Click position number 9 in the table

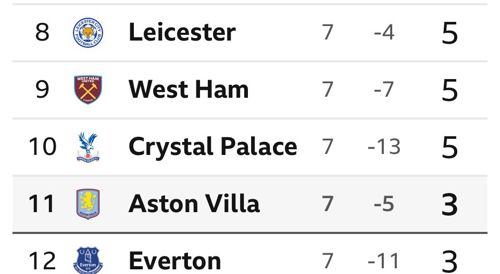click(x=42, y=89)
